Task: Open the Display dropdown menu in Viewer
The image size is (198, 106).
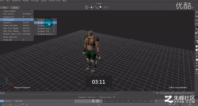Action: (x=15, y=8)
